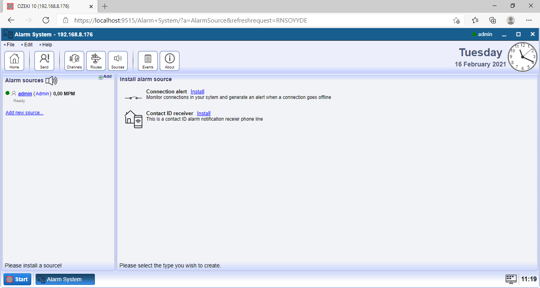Click the About info icon
The height and width of the screenshot is (288, 540).
coord(170,61)
